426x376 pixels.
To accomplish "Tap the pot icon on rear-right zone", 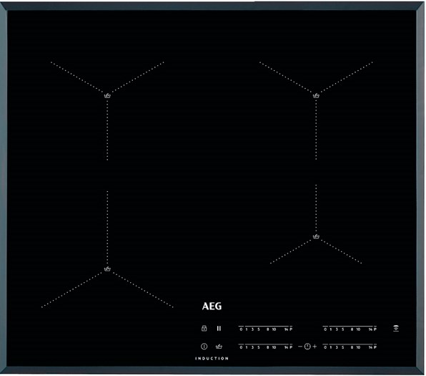I will click(316, 95).
